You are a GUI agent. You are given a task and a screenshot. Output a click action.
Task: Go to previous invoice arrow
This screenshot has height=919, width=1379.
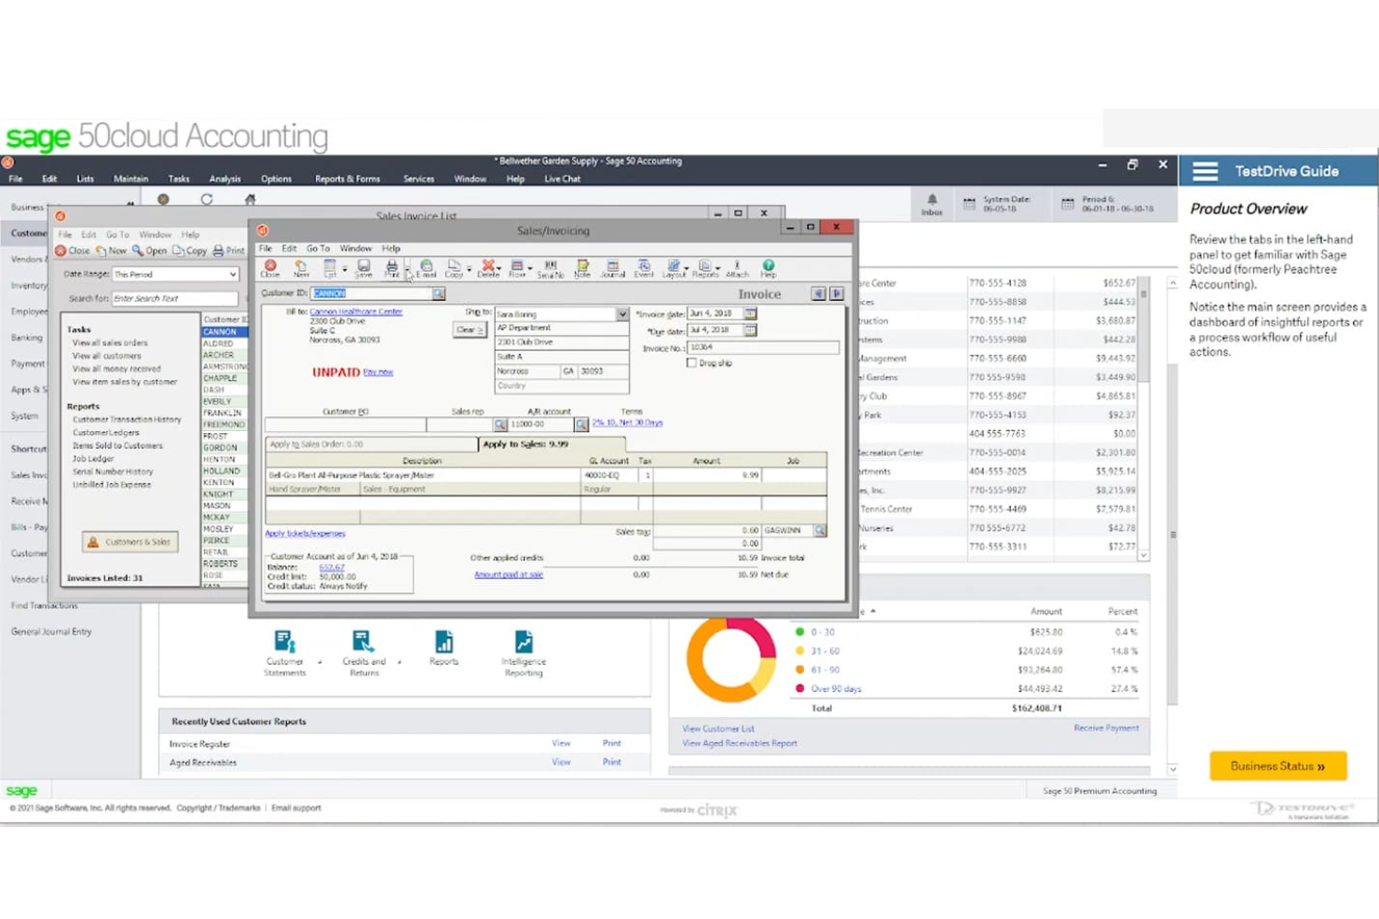click(818, 293)
